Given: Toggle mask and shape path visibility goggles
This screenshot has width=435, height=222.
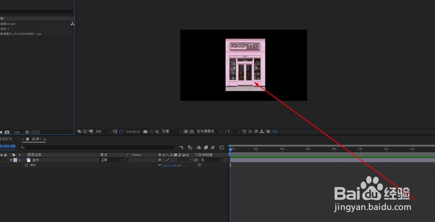Looking at the screenshot, I should coord(91,131).
